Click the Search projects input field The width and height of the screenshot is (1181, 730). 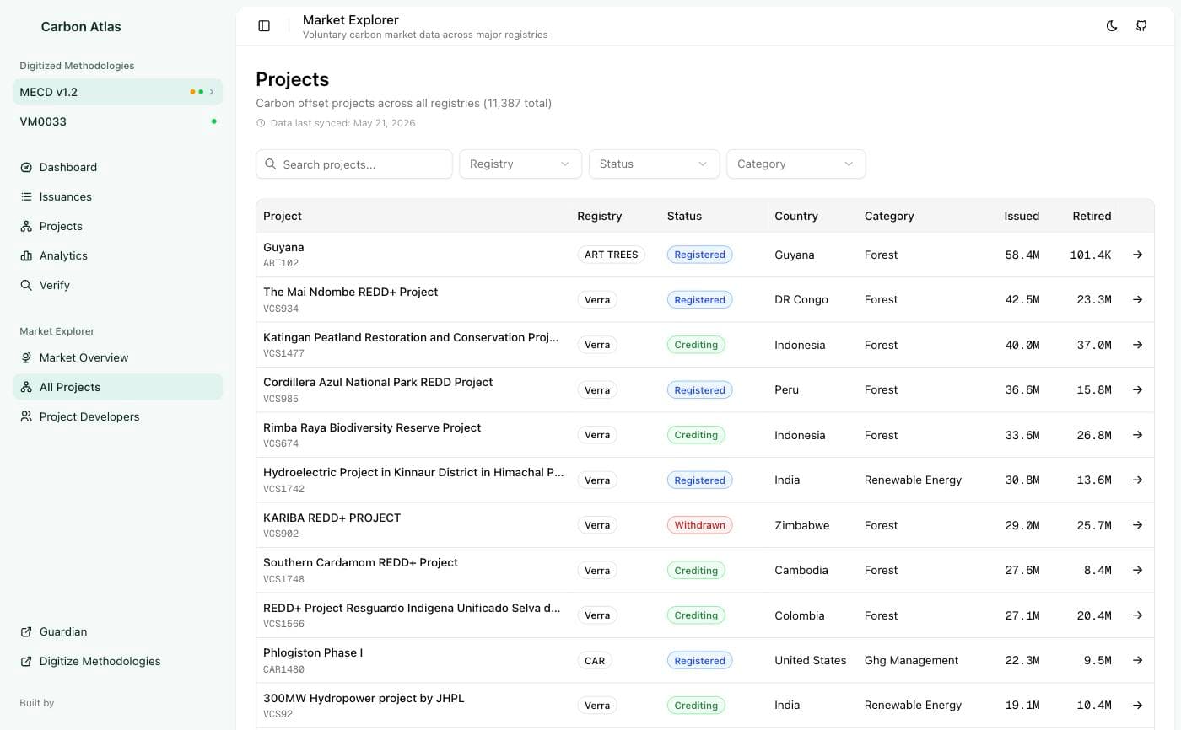pyautogui.click(x=354, y=164)
